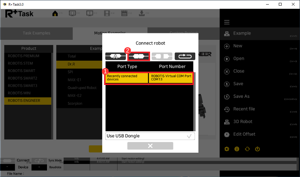
Task: Close the Connect robot dialog with X button
Action: [x=150, y=146]
